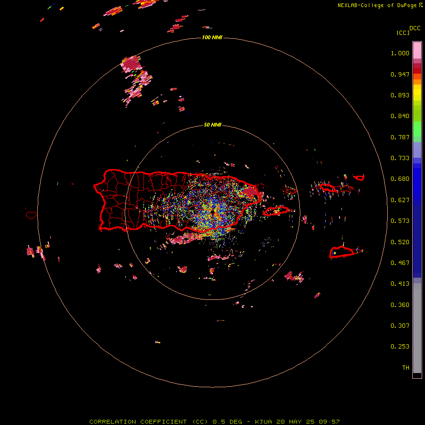Click the Correlation Coefficient KJUA caption
The width and height of the screenshot is (425, 425).
click(214, 422)
